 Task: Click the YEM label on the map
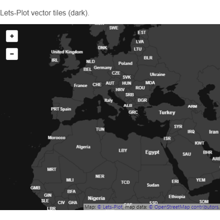(x=201, y=180)
